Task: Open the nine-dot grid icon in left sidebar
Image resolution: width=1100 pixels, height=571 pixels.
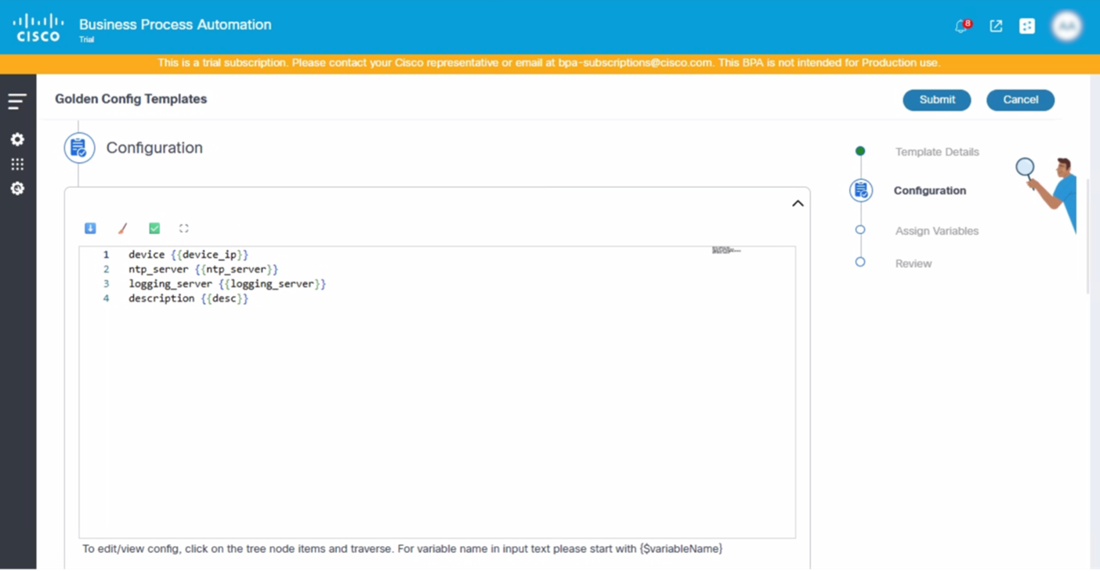Action: 17,164
